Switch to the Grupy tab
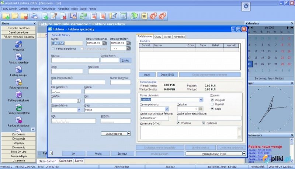The image size is (295, 169). point(158,37)
